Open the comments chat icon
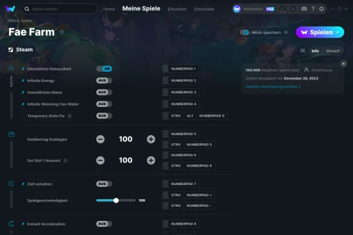The height and width of the screenshot is (235, 353). click(302, 51)
